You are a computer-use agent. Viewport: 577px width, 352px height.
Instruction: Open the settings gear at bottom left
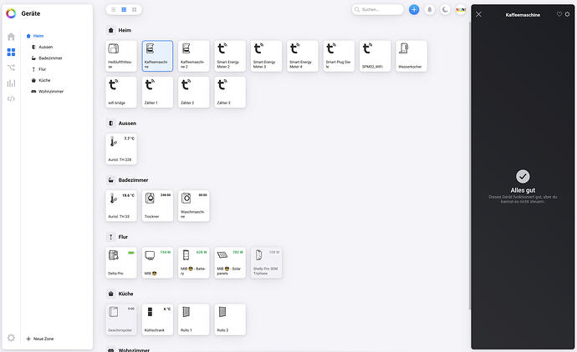pyautogui.click(x=11, y=338)
